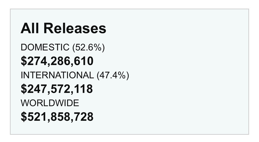Select the DOMESTIC label text
The height and width of the screenshot is (142, 259).
point(45,47)
